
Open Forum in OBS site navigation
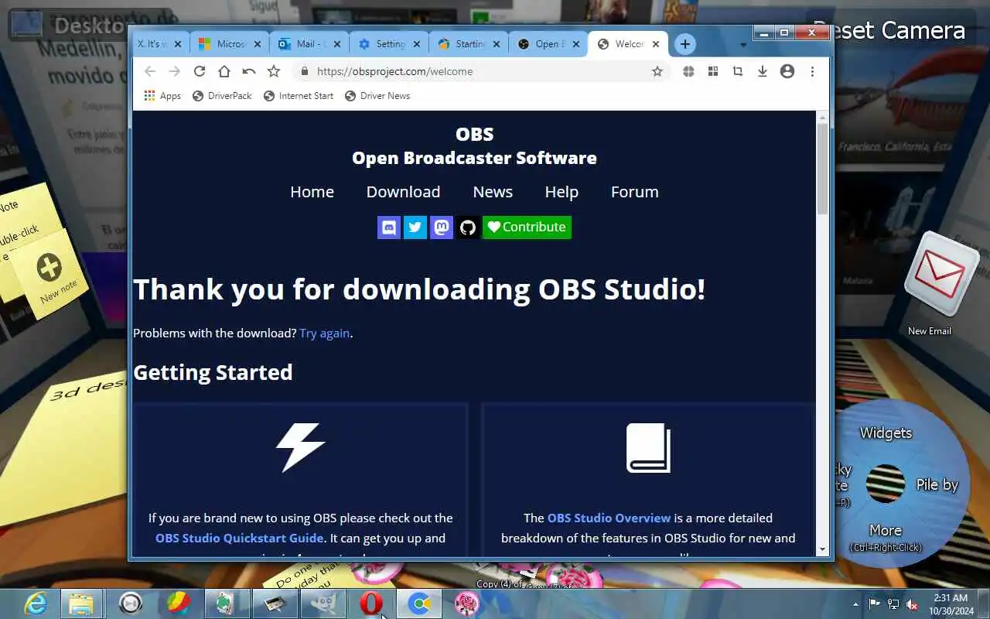click(x=635, y=192)
